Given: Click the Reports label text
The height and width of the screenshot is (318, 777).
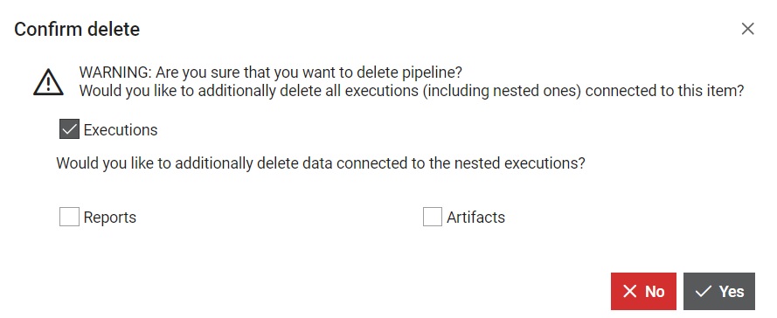Looking at the screenshot, I should click(x=109, y=218).
